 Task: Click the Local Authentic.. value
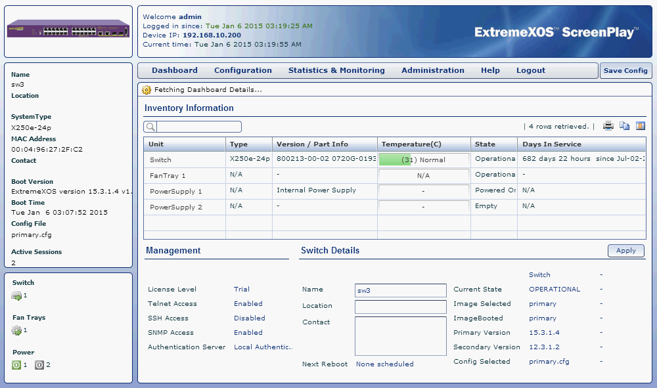pos(263,347)
